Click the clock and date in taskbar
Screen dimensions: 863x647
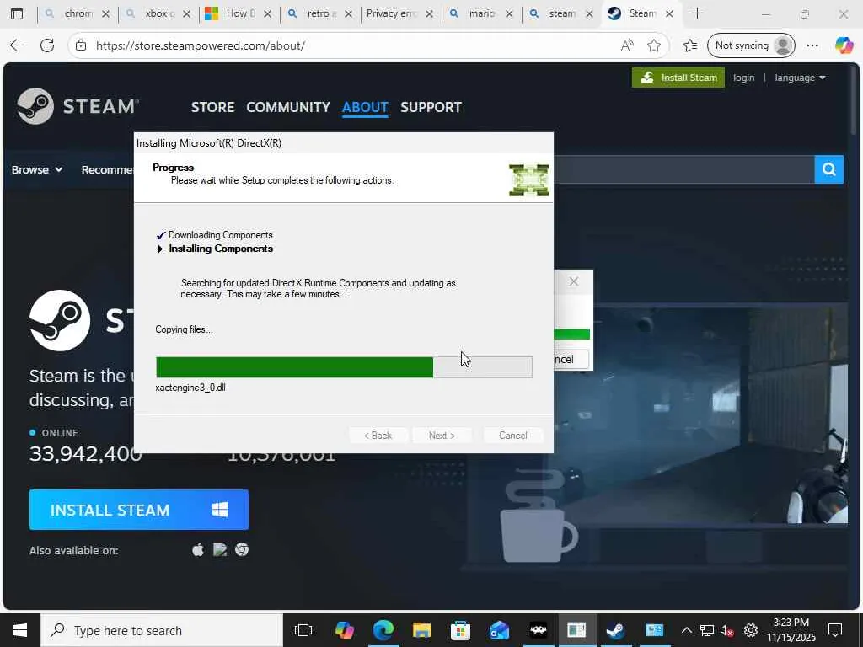coord(791,630)
